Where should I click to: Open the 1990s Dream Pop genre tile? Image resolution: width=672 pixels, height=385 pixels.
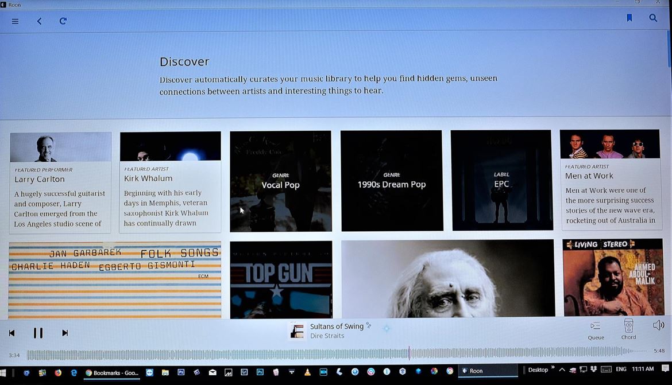point(392,181)
